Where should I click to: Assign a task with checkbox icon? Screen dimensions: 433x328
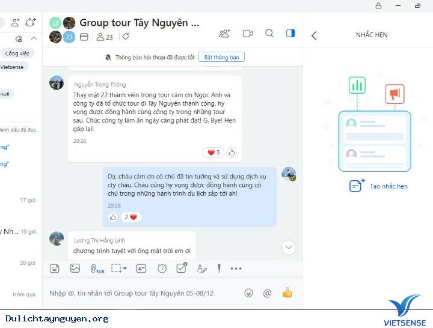[182, 268]
